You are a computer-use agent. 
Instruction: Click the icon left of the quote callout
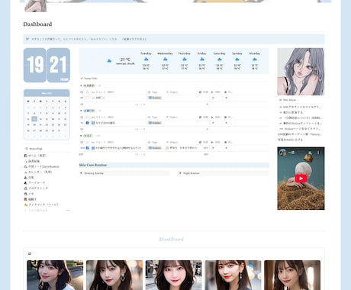[x=27, y=39]
